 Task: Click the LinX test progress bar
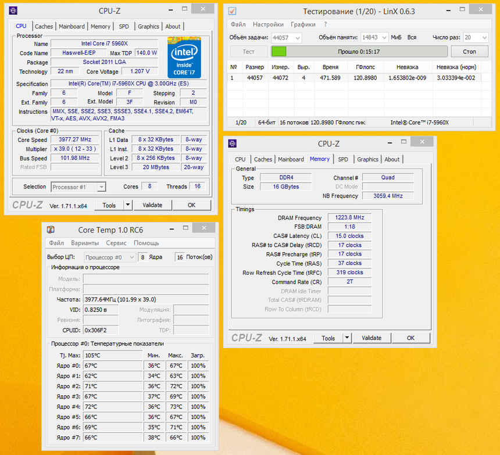click(359, 51)
